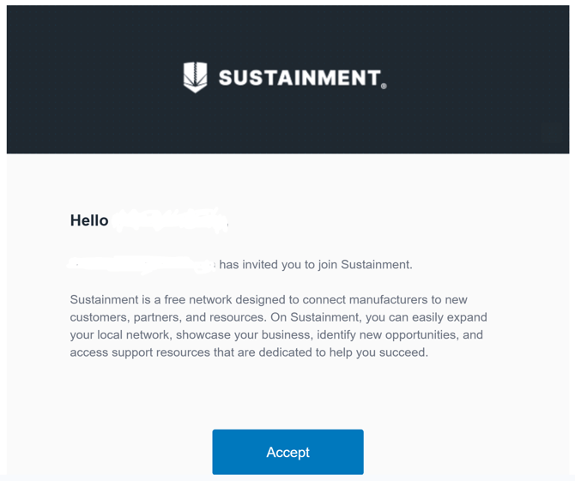Image resolution: width=575 pixels, height=481 pixels.
Task: Click the phrase "showcase your business"
Action: pos(245,334)
